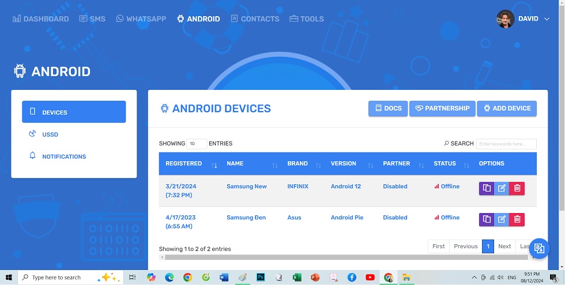Click the copy icon for Samsung New
Viewport: 565px width, 285px height.
487,188
